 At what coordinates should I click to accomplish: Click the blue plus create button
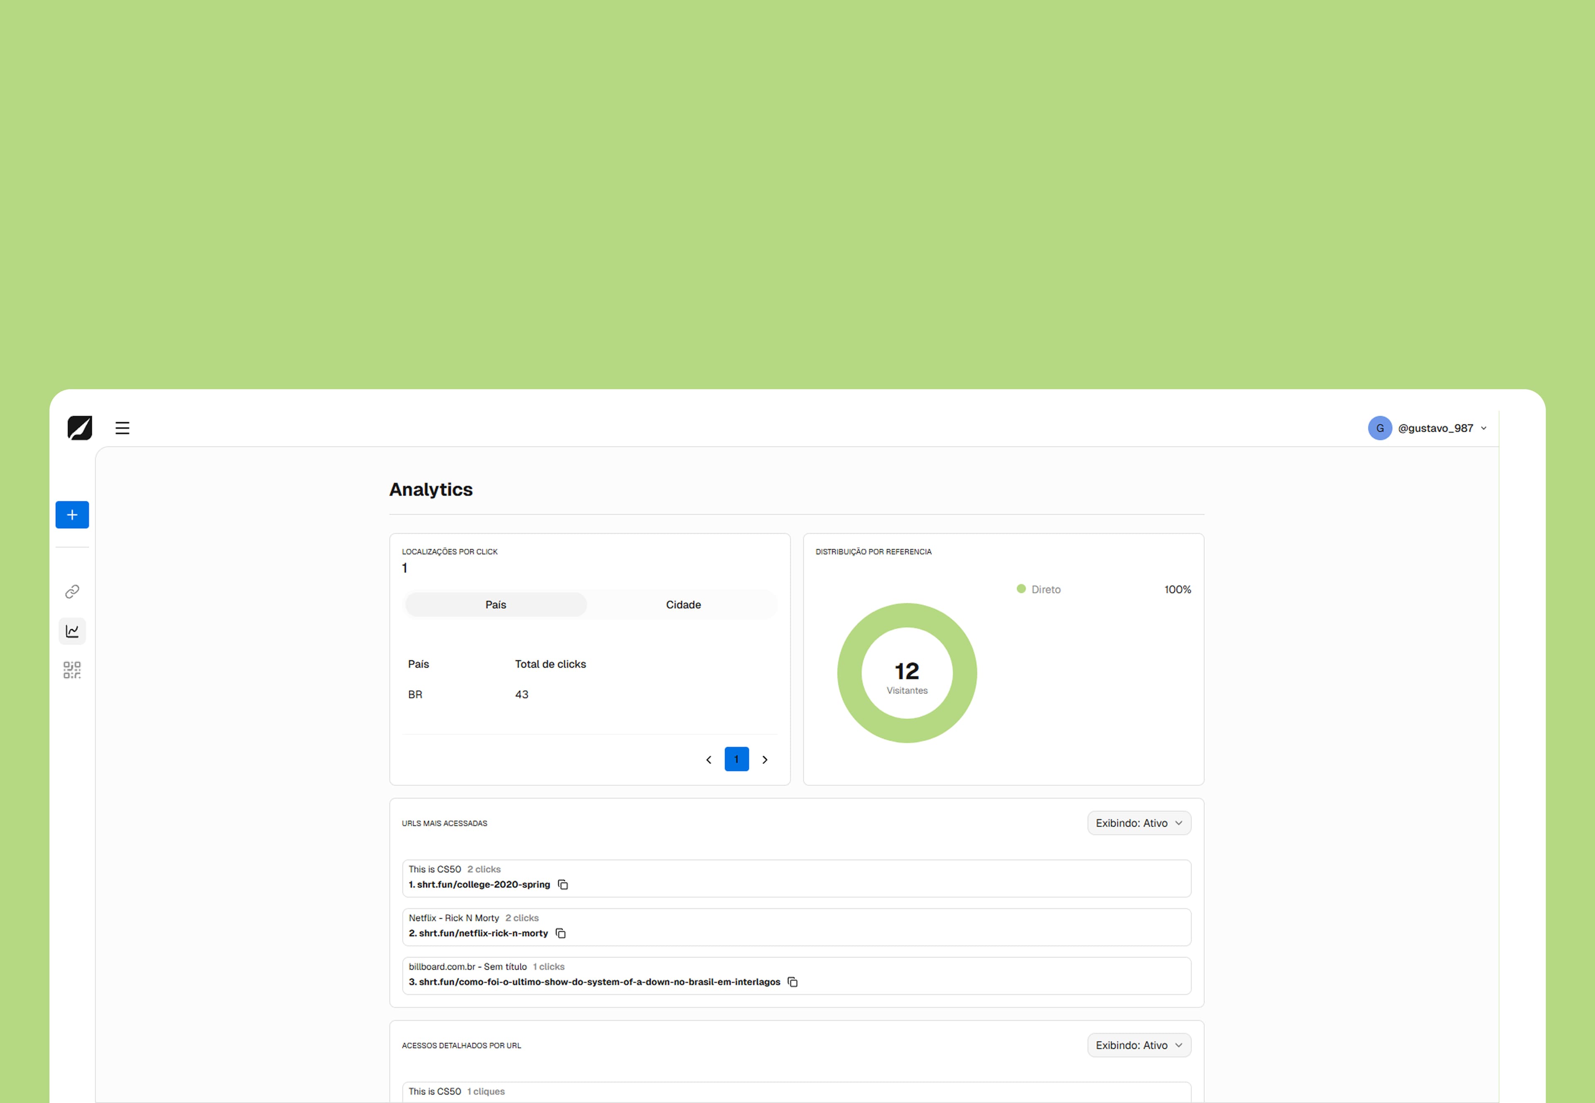(72, 515)
